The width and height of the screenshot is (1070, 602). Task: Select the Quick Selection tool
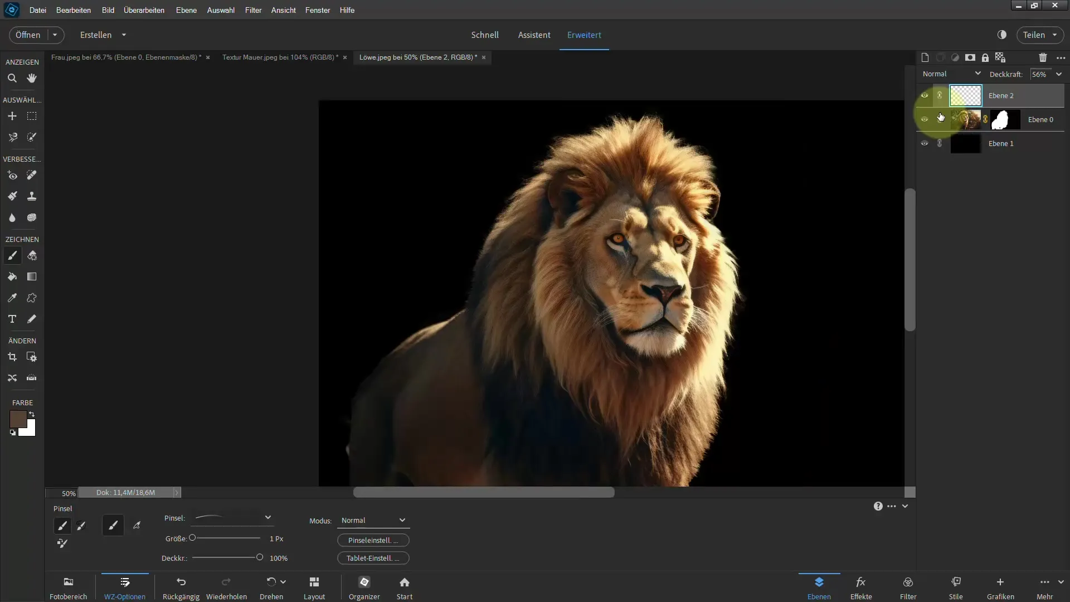coord(32,137)
